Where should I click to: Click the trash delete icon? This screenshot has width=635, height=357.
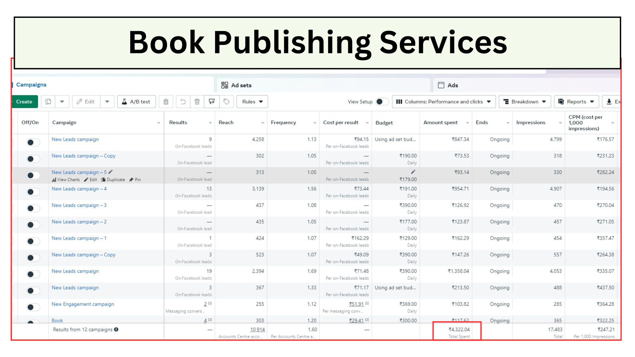coord(197,101)
